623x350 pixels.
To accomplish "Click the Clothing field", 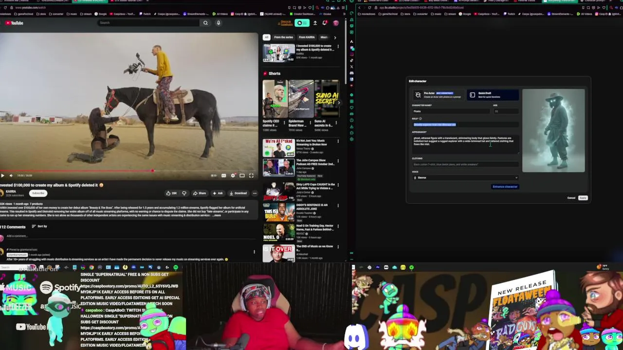I will [465, 164].
